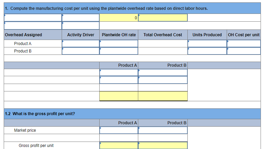This screenshot has height=149, width=266.
Task: Click Product A Plantwide OH rate cell
Action: coord(119,44)
